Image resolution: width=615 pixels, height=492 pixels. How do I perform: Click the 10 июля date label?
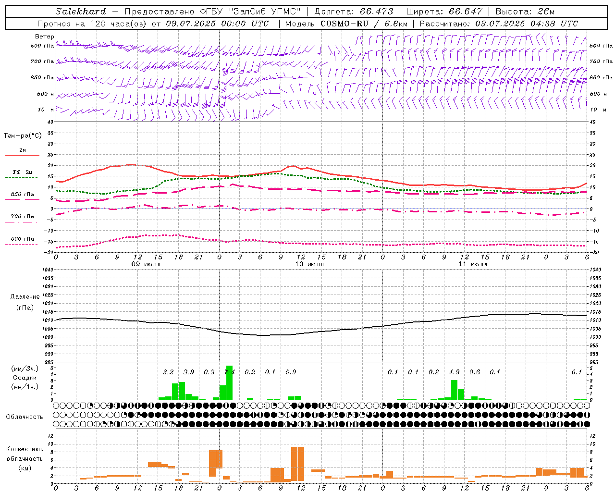(x=309, y=264)
